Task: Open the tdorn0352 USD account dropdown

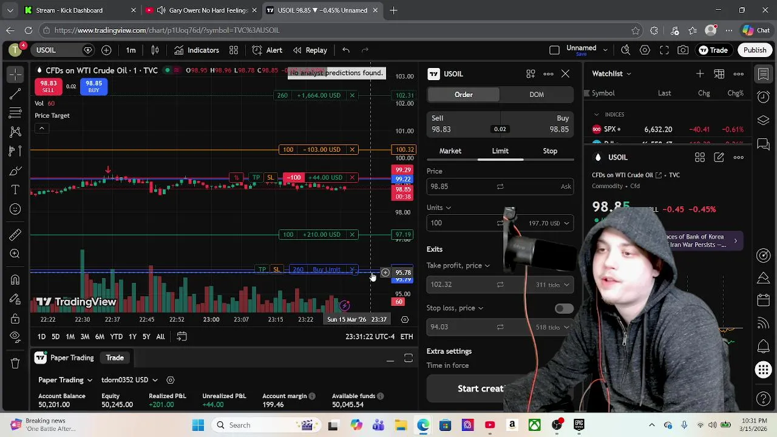Action: (129, 380)
